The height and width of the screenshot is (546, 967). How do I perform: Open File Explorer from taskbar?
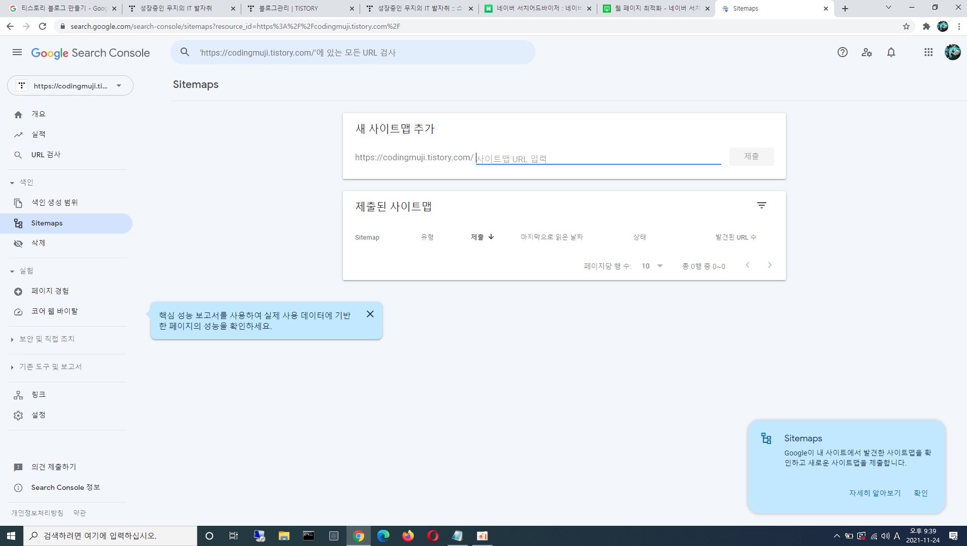[x=284, y=536]
